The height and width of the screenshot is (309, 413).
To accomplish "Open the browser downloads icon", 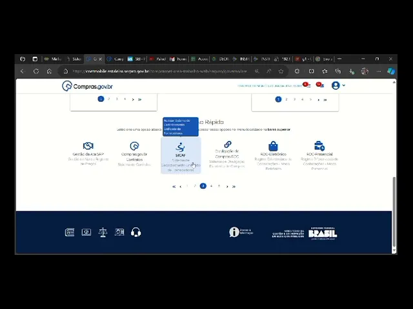I will (x=352, y=71).
